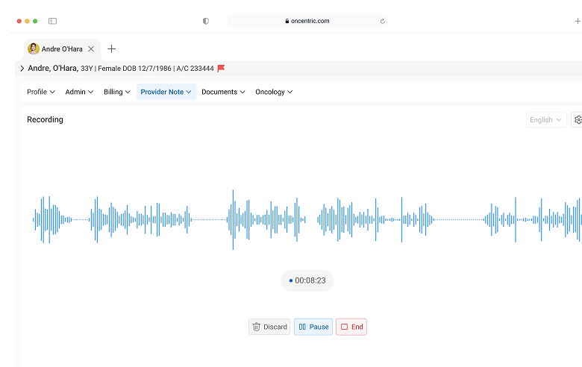Click the Andre, O'Hara patient name in the header
This screenshot has width=582, height=367.
pos(53,69)
